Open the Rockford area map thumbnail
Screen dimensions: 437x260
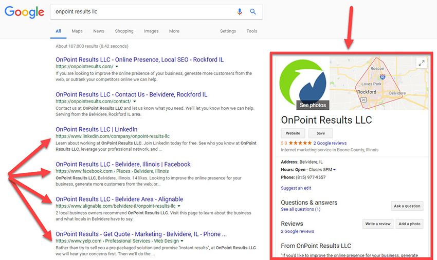click(379, 83)
